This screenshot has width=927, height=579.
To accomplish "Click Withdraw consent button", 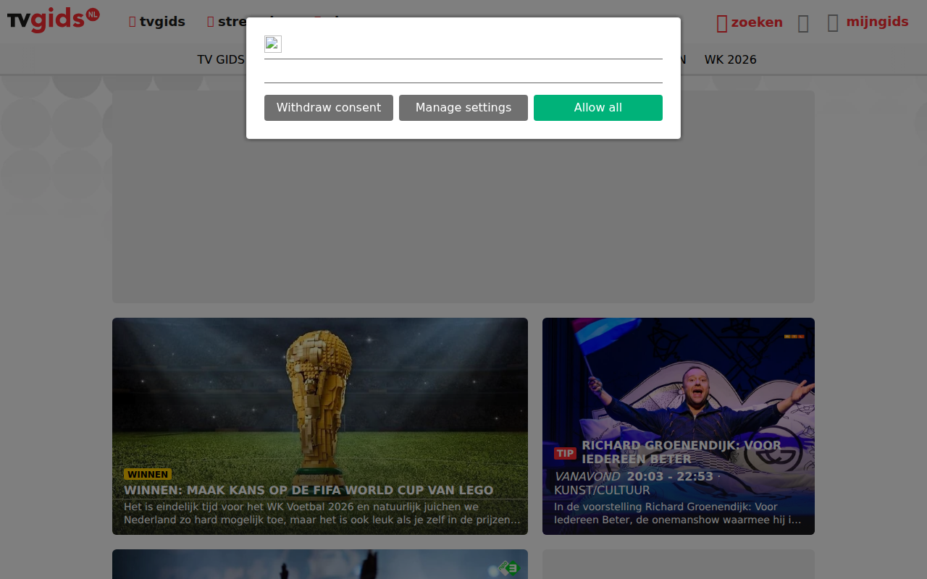I will [328, 108].
